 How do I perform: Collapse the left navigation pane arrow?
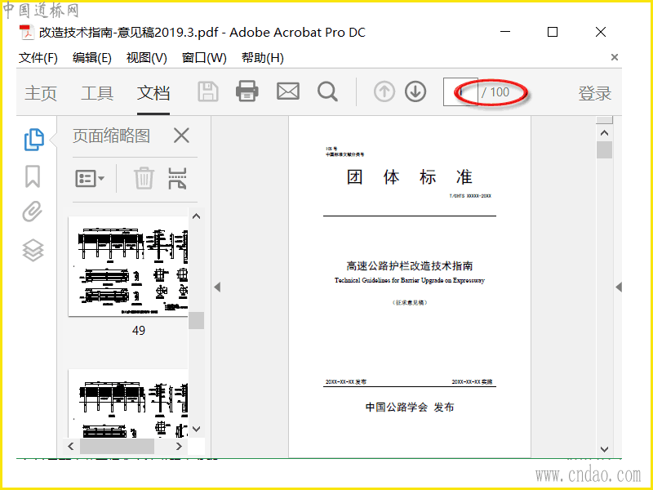point(217,287)
